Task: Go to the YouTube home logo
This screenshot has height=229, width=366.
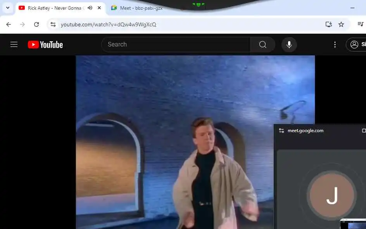Action: coord(45,45)
